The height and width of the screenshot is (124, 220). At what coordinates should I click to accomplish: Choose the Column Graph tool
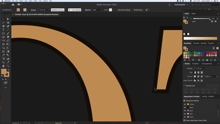pos(8,59)
